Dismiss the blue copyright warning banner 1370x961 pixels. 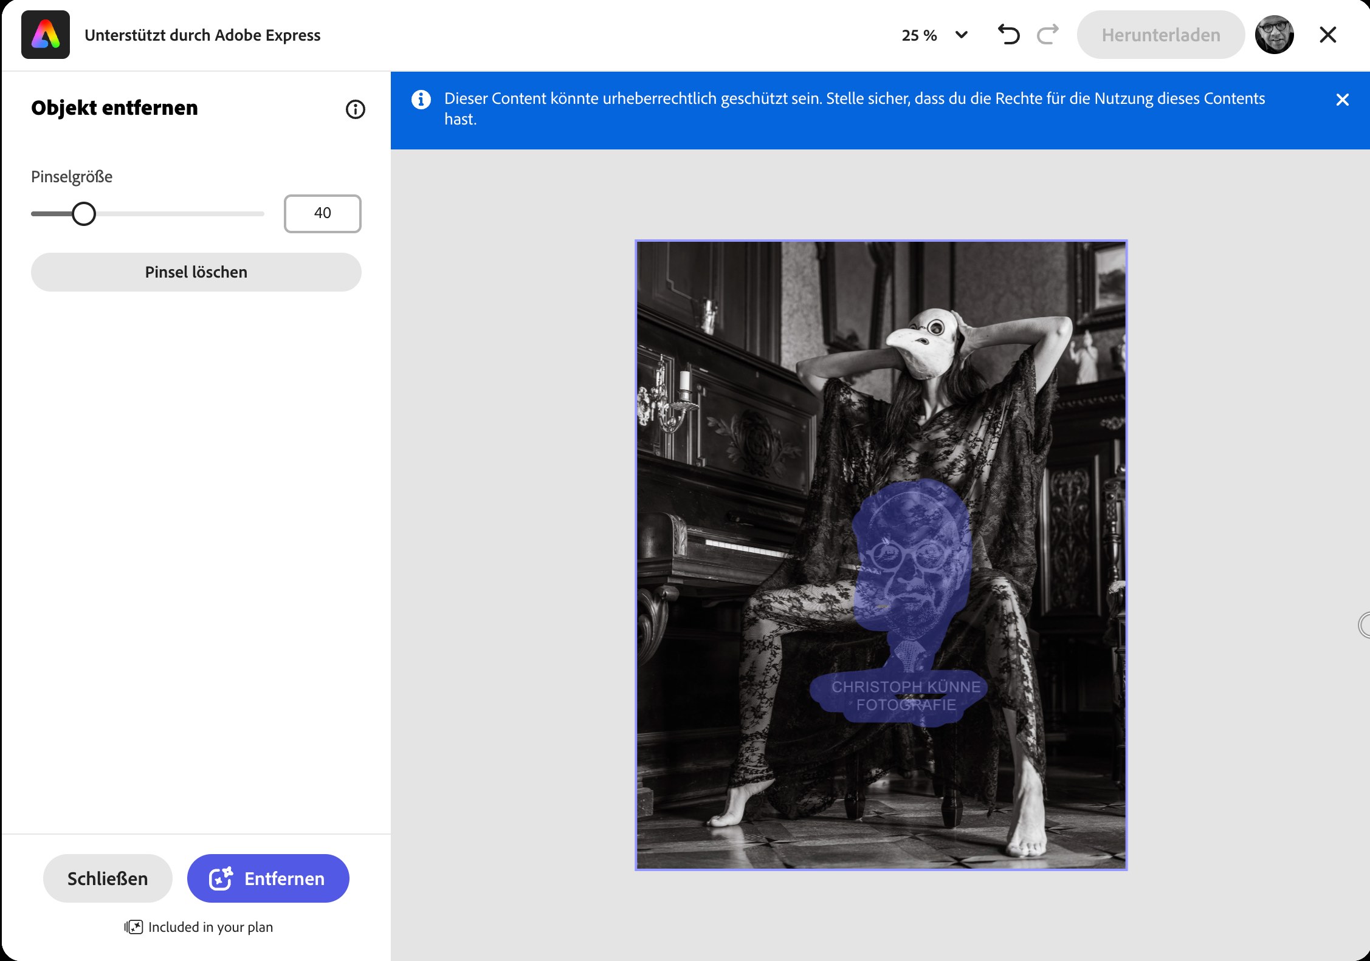pos(1343,100)
